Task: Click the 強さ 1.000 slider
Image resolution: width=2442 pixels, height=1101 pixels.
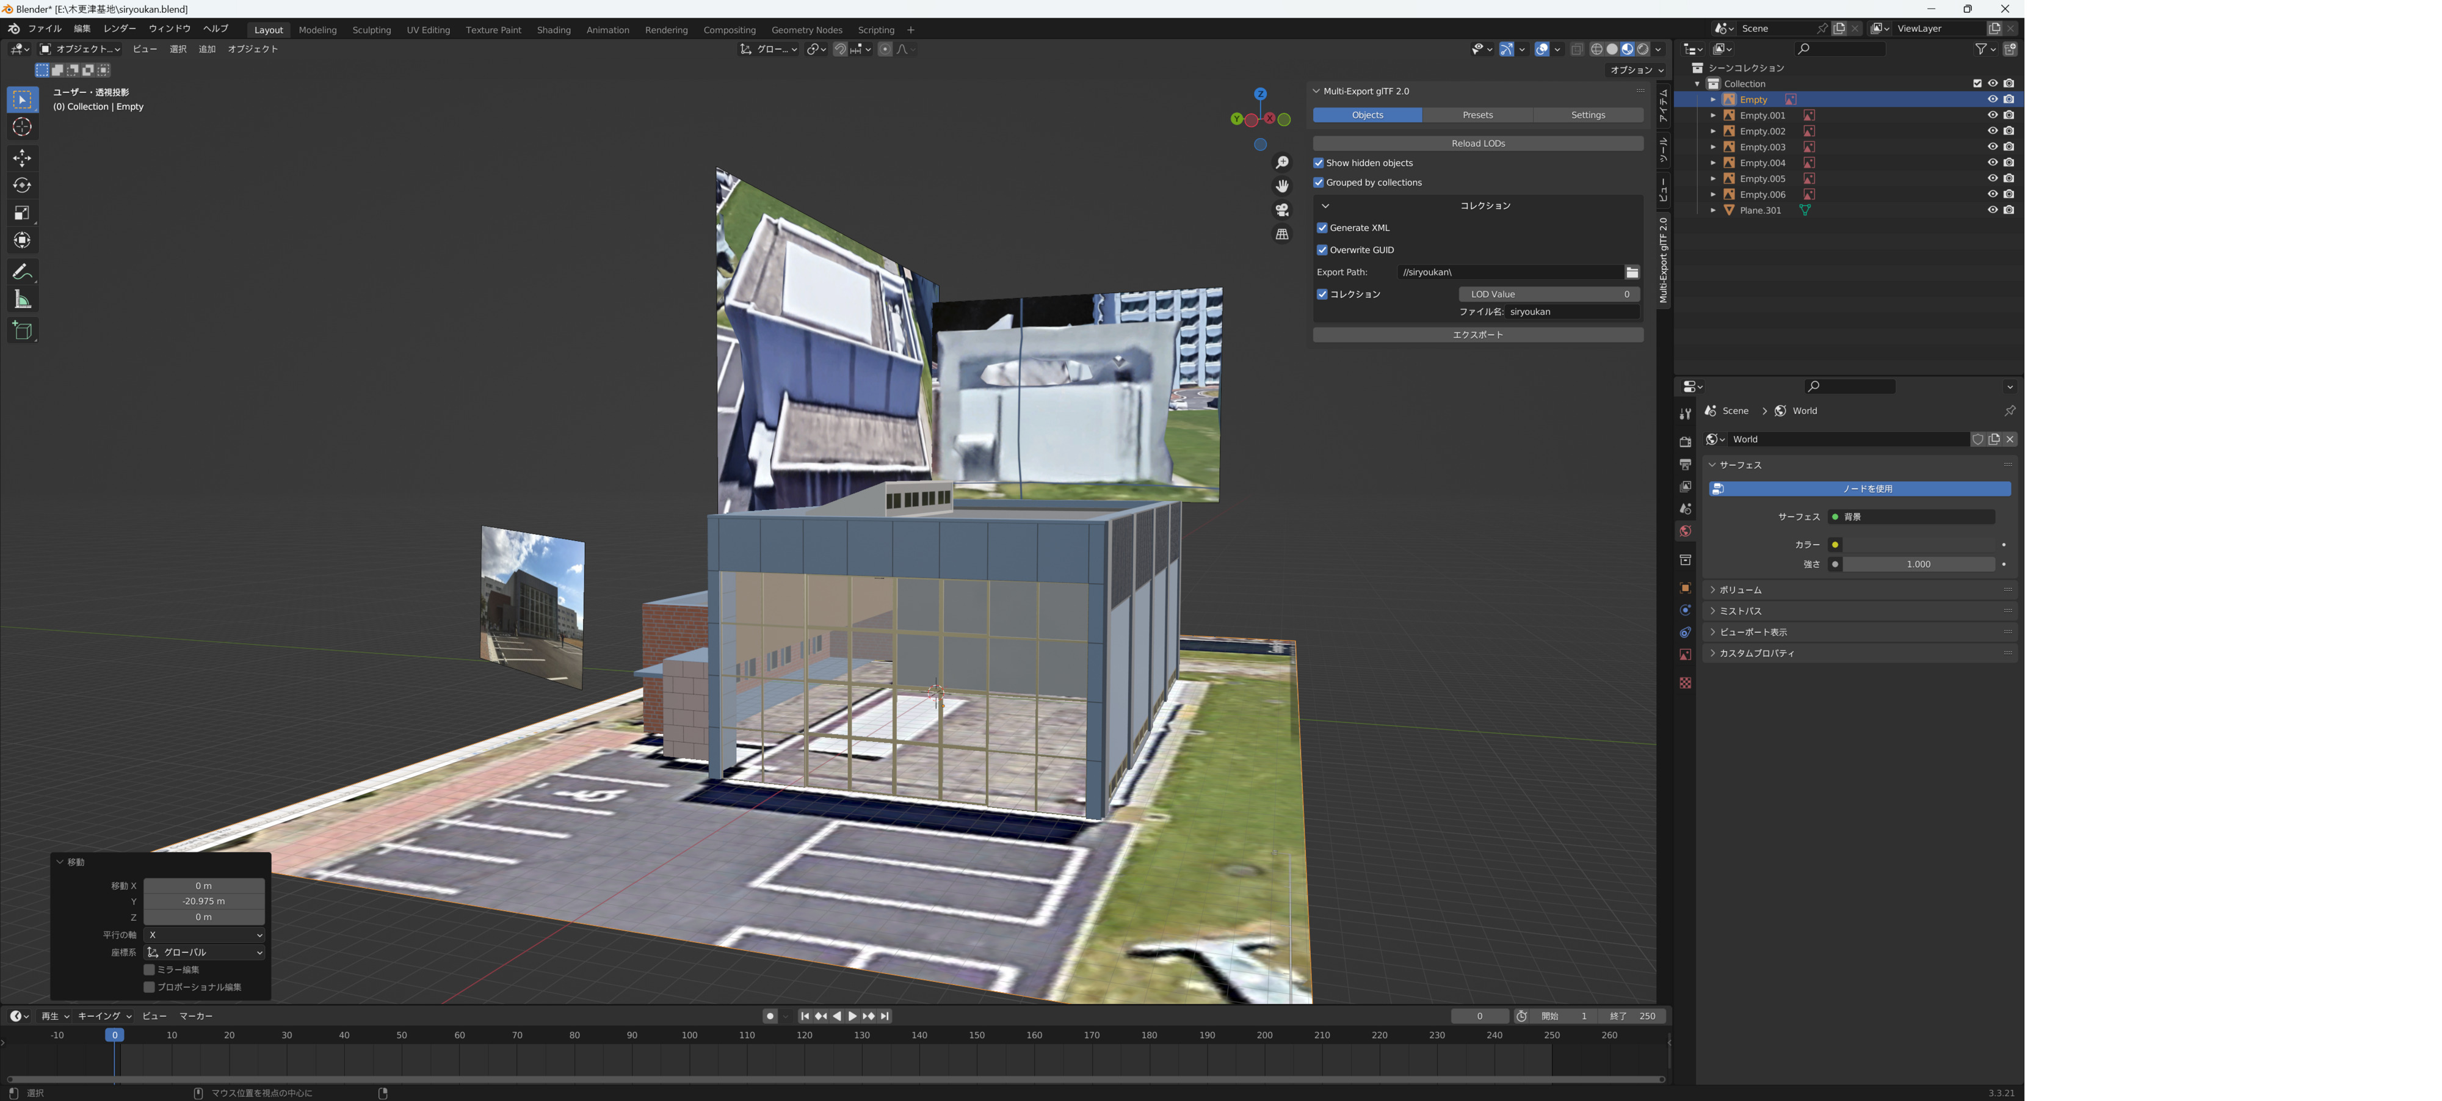Action: coord(1919,564)
